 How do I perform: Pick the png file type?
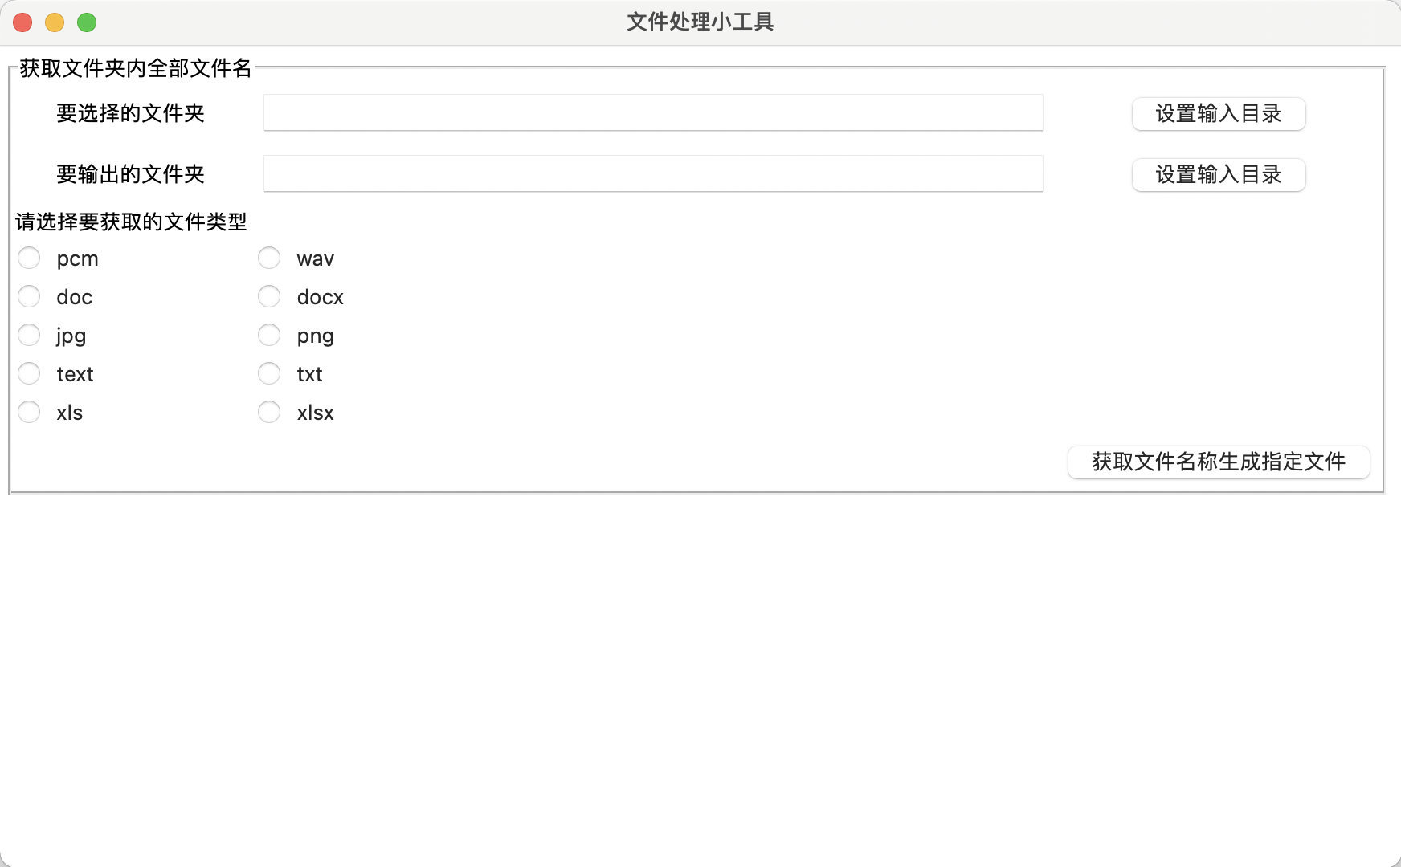[x=269, y=335]
